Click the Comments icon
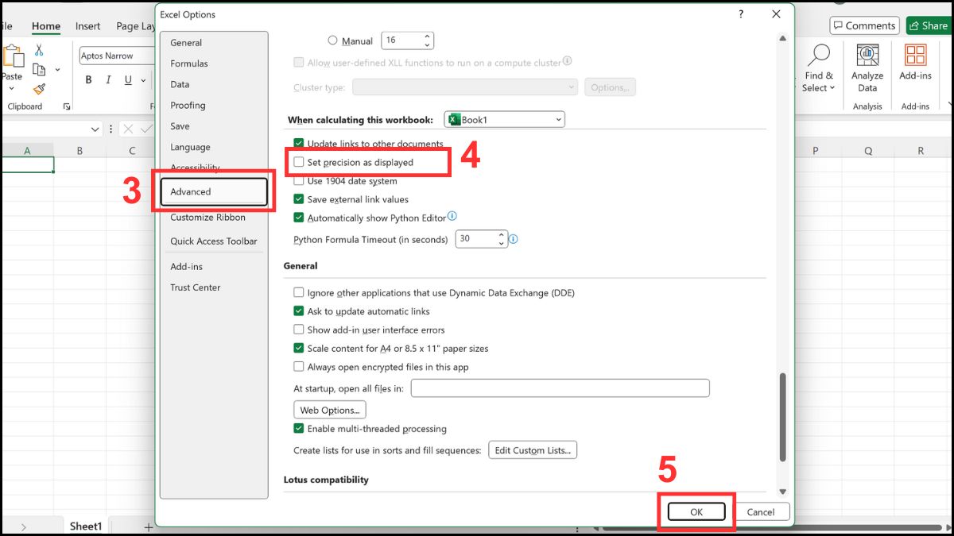 [864, 25]
